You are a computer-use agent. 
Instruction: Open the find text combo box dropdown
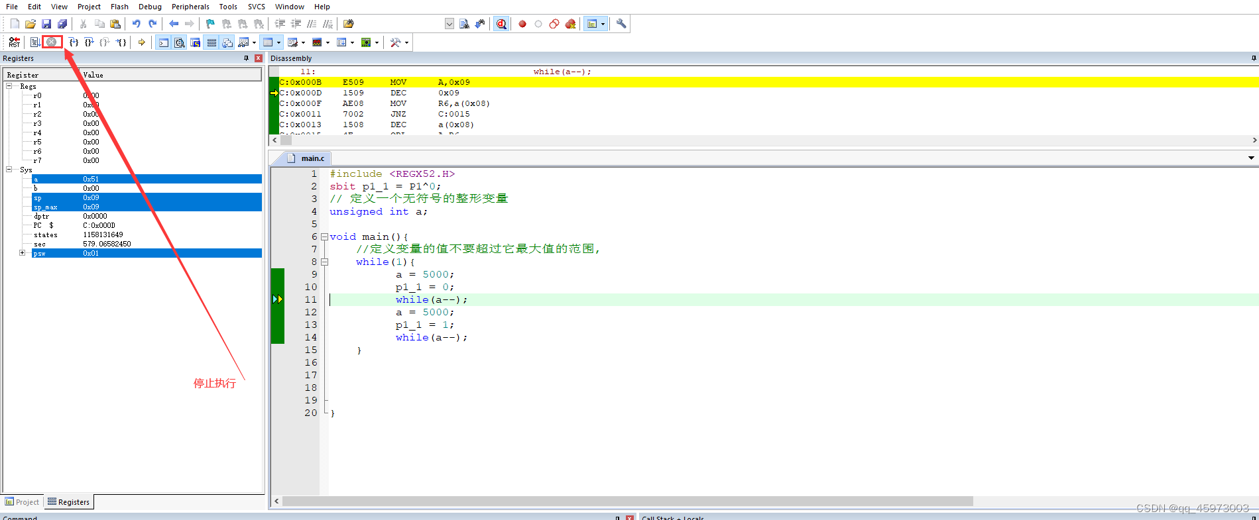pyautogui.click(x=450, y=24)
